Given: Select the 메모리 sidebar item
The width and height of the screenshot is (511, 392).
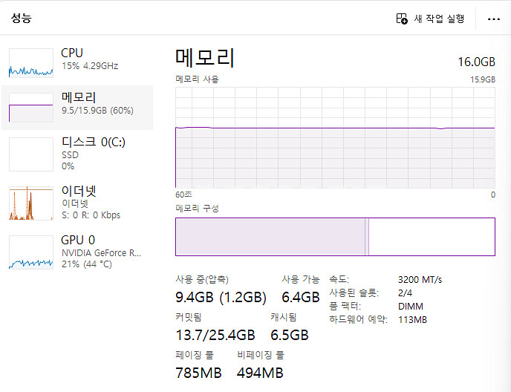Looking at the screenshot, I should click(x=77, y=108).
